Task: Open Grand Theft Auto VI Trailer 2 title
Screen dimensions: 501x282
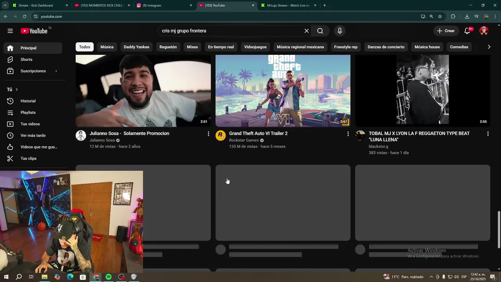Action: tap(258, 134)
